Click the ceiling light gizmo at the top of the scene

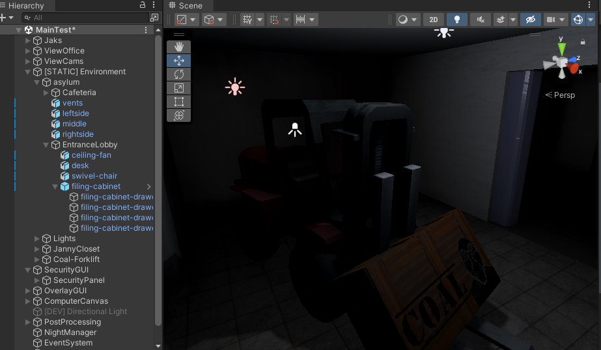444,33
